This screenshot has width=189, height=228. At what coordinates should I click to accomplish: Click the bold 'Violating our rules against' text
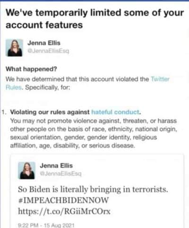tap(50, 112)
